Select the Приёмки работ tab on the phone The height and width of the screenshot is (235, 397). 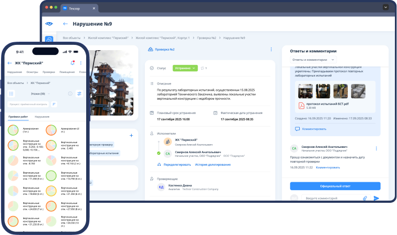click(x=18, y=117)
